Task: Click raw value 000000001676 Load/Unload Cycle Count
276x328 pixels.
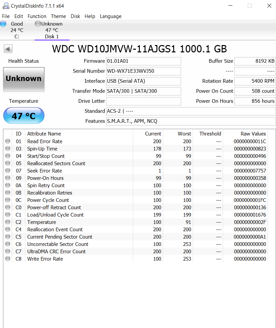Action: [x=250, y=215]
